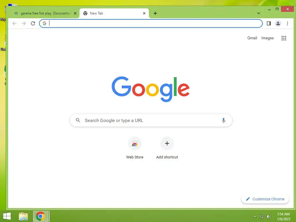Click the Customize Chrome button
The width and height of the screenshot is (296, 222).
click(x=265, y=199)
